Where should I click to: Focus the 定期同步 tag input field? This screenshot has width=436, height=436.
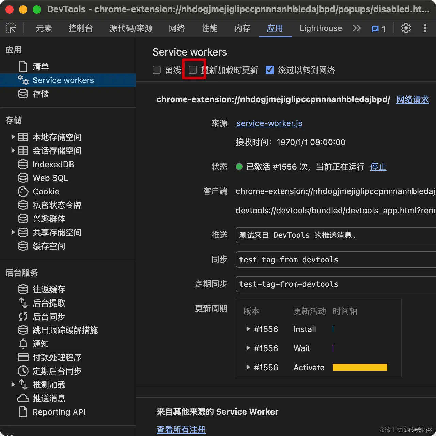coord(336,284)
